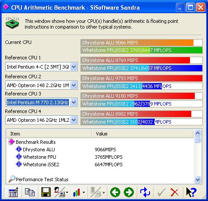Open dropdown arrow beside greyed device icon
208x201 pixels.
[x=103, y=192]
